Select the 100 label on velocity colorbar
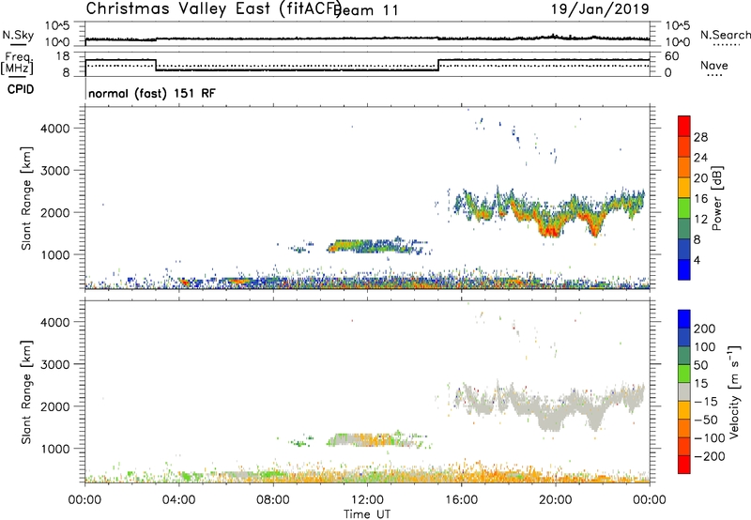The width and height of the screenshot is (751, 520). point(705,347)
